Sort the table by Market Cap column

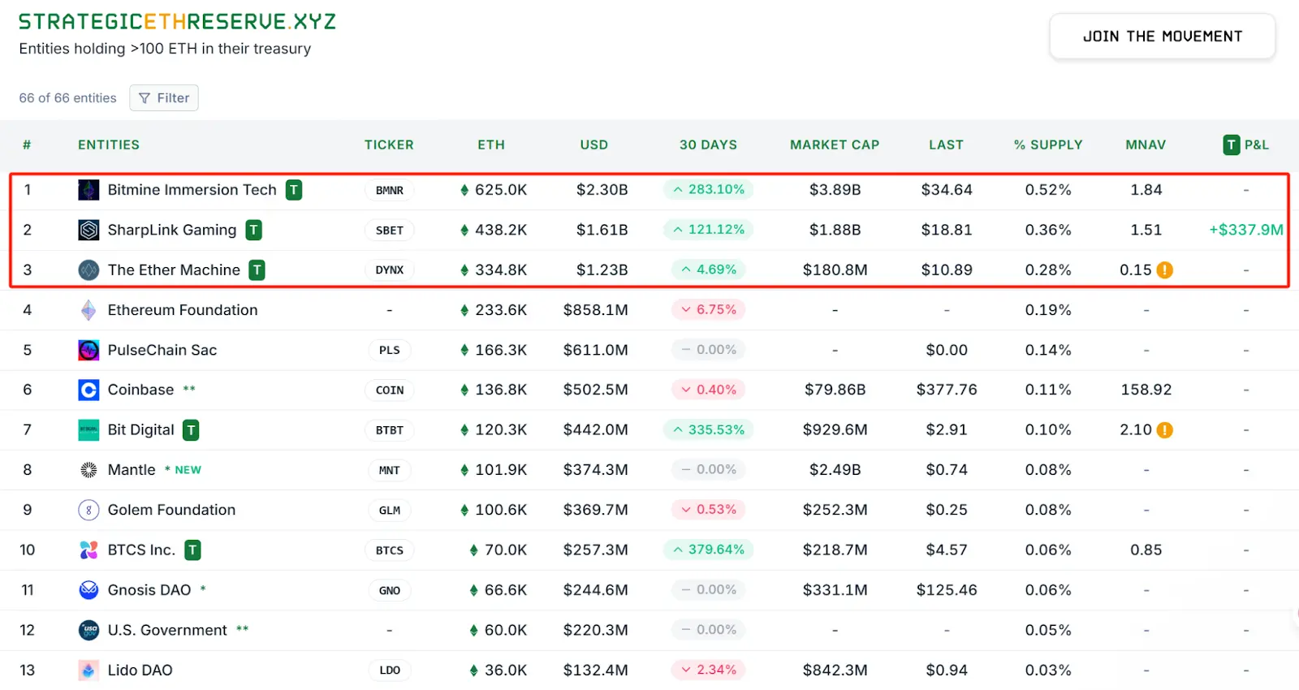tap(835, 144)
